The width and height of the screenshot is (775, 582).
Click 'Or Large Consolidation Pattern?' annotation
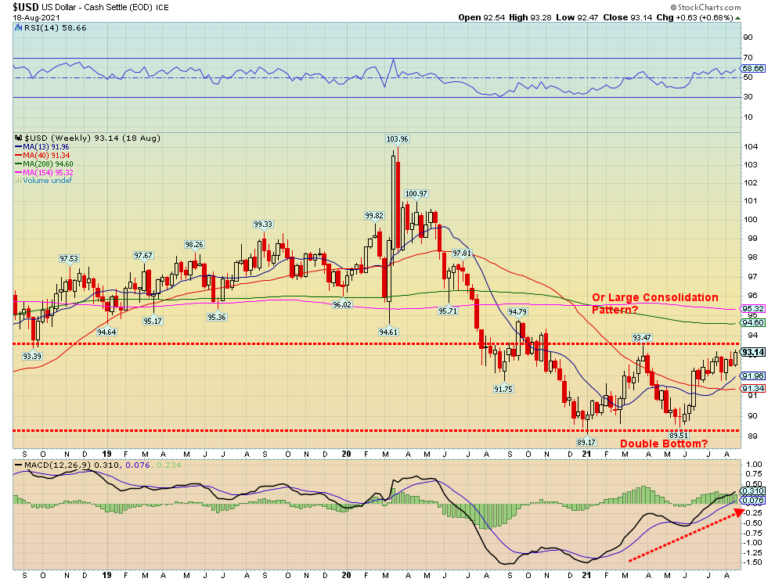654,304
